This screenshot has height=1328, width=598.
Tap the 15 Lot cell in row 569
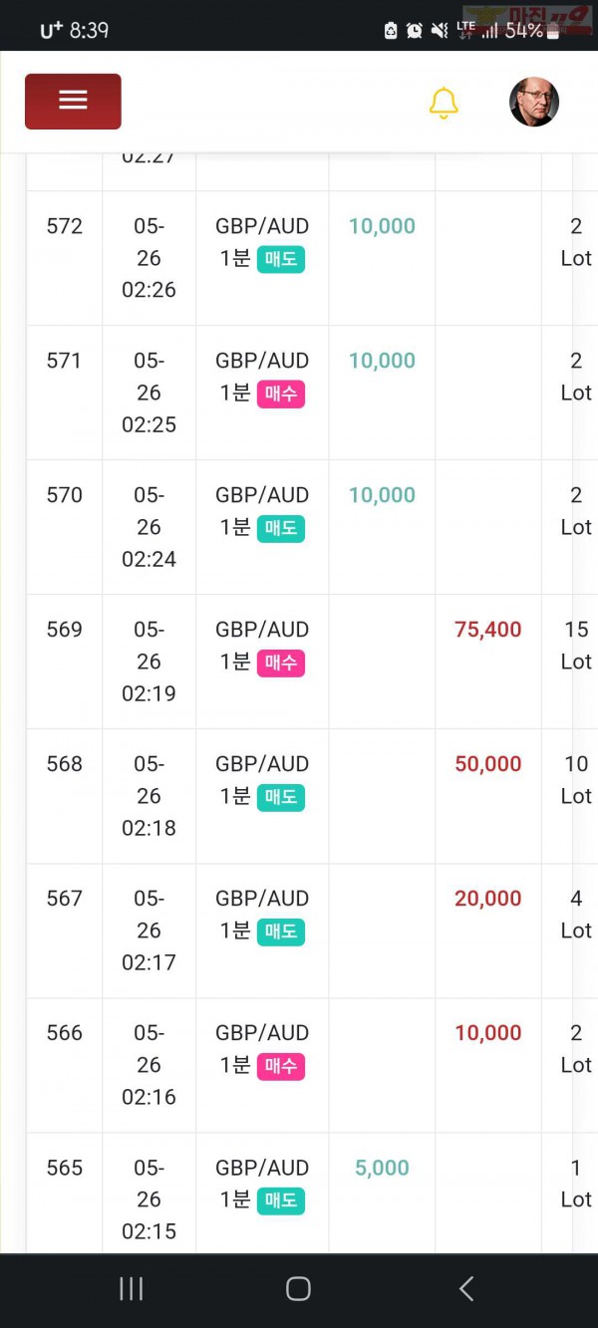(x=576, y=646)
